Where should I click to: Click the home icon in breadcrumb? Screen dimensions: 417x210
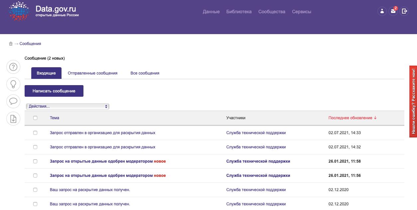coord(11,44)
